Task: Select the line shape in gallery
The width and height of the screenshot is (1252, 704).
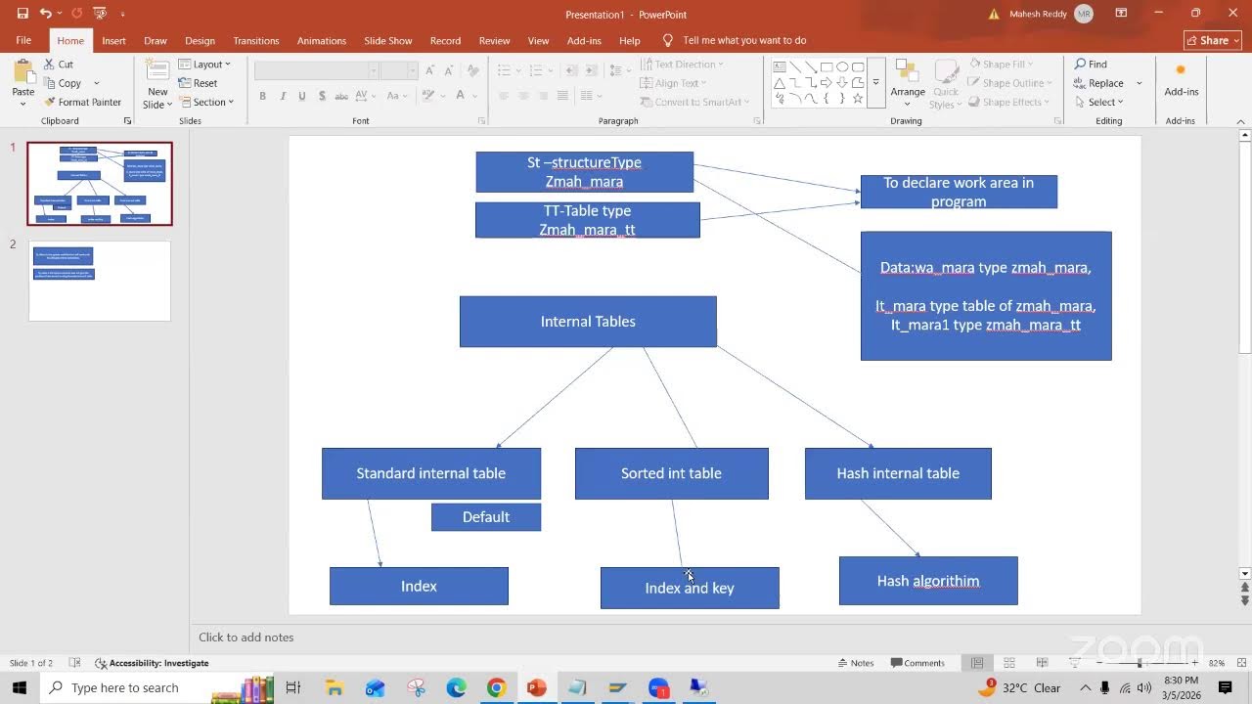Action: point(794,67)
